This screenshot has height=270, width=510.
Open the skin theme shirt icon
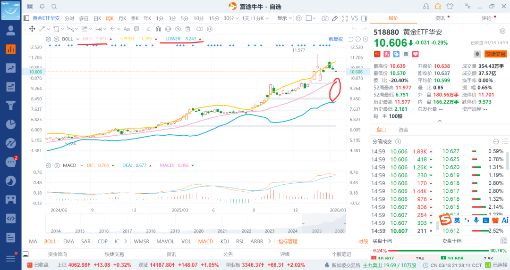[450, 6]
